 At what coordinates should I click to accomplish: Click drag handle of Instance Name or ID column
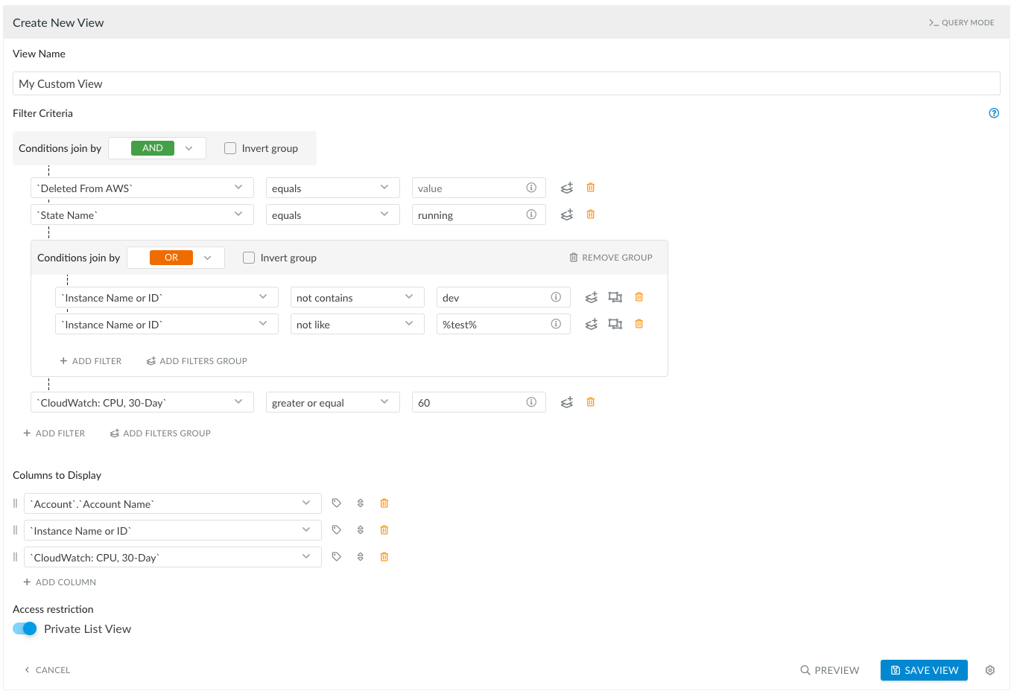15,530
